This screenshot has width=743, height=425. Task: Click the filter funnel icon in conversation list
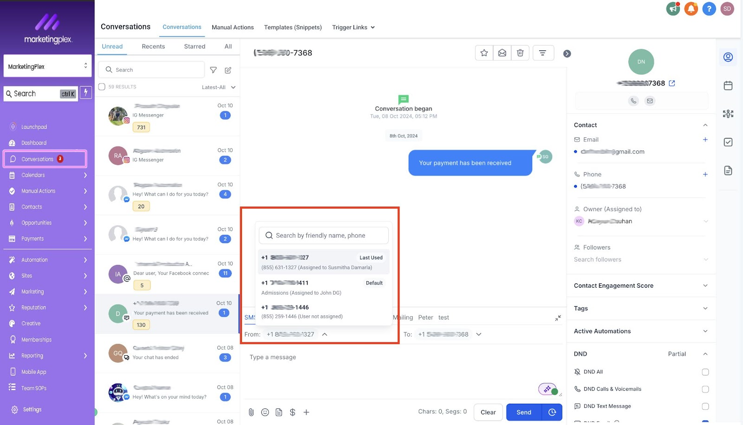tap(213, 70)
